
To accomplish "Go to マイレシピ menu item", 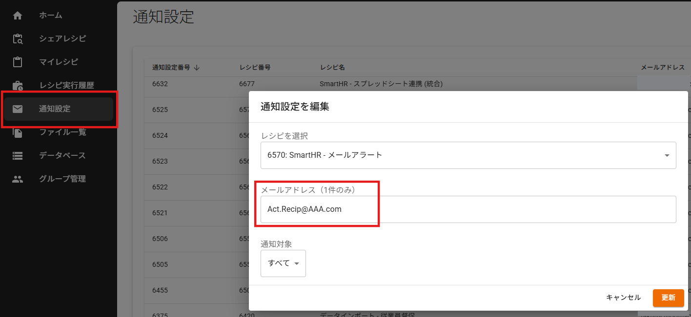I will [x=59, y=62].
